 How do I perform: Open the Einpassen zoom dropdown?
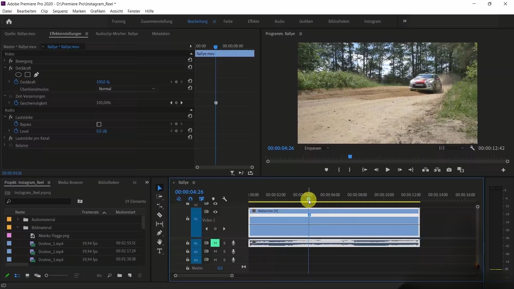(x=317, y=148)
